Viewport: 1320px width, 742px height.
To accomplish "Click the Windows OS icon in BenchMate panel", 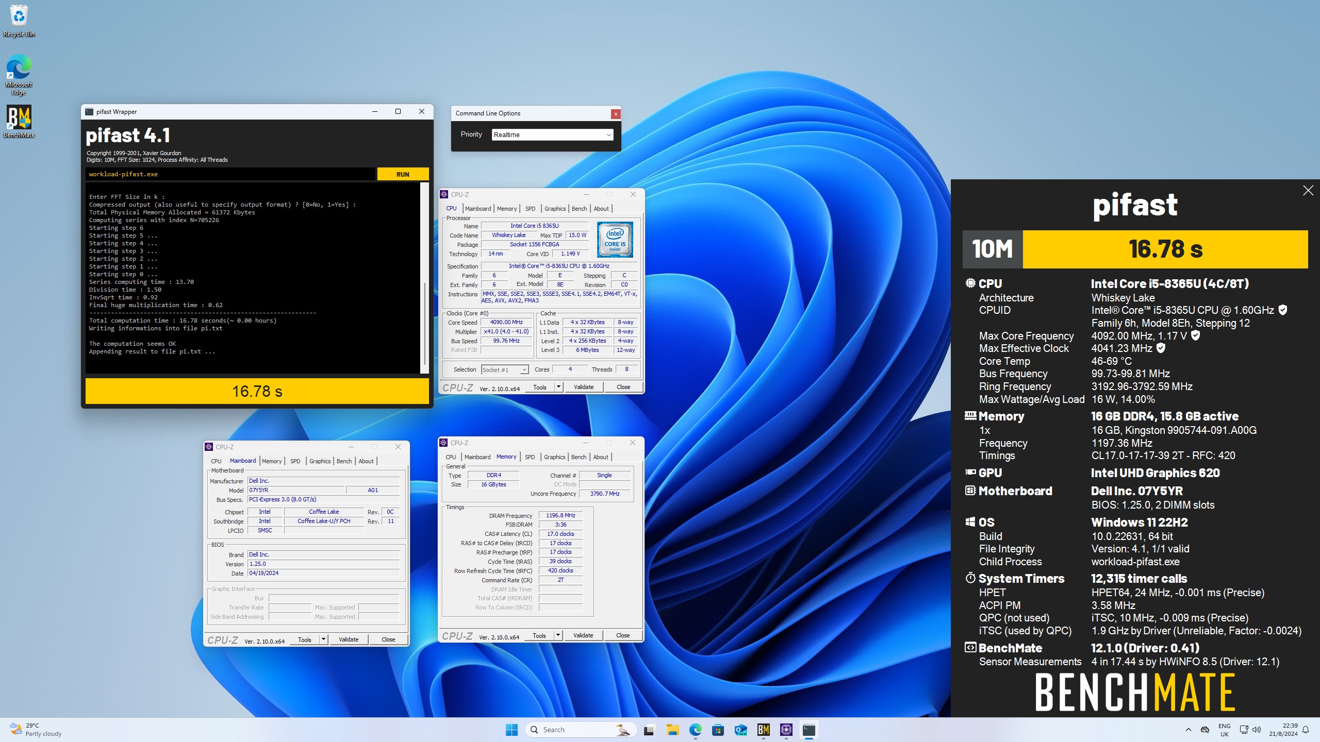I will 970,522.
